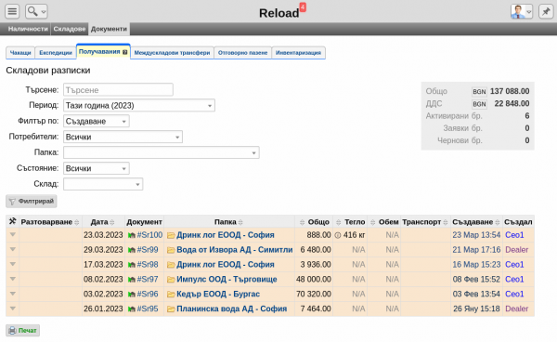Screen dimensions: 557x342
Task: Click the pin icon in header
Action: [546, 11]
